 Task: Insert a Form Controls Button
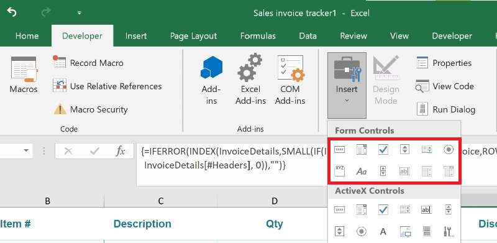click(339, 149)
